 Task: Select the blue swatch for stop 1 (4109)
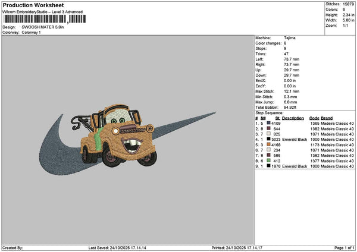(x=269, y=123)
